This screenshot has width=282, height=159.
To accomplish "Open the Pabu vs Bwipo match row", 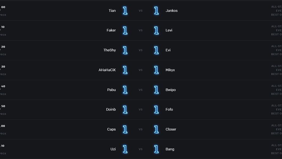I will pos(141,90).
